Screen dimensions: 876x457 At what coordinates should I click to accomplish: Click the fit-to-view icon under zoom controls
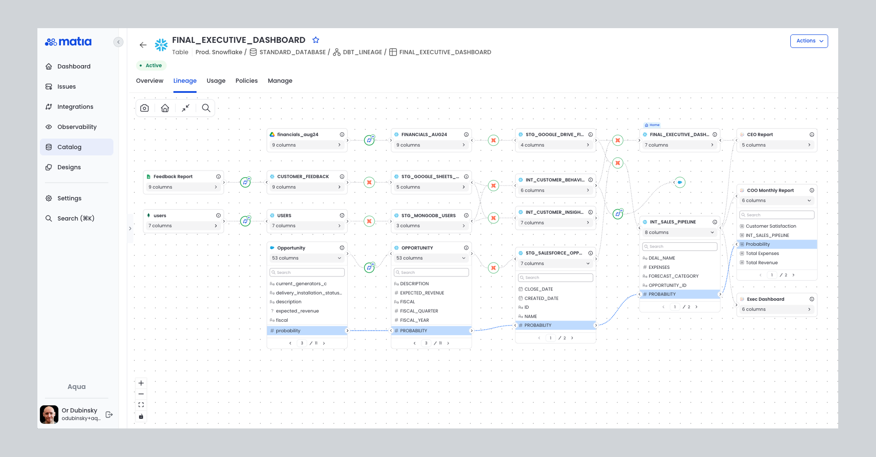[x=141, y=405]
